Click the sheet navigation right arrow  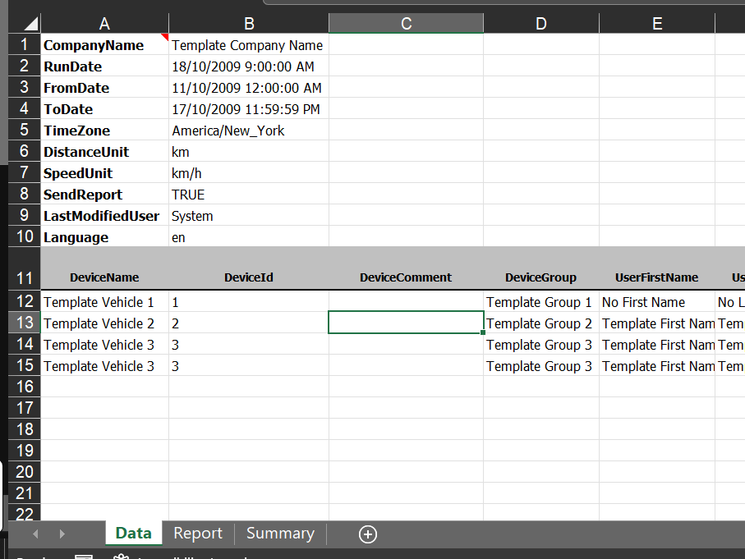pyautogui.click(x=62, y=534)
